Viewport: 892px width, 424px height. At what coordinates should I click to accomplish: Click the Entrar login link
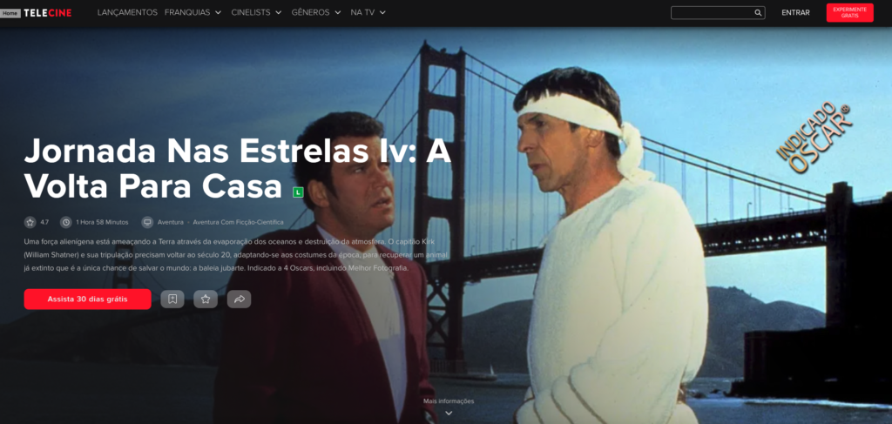click(x=795, y=12)
